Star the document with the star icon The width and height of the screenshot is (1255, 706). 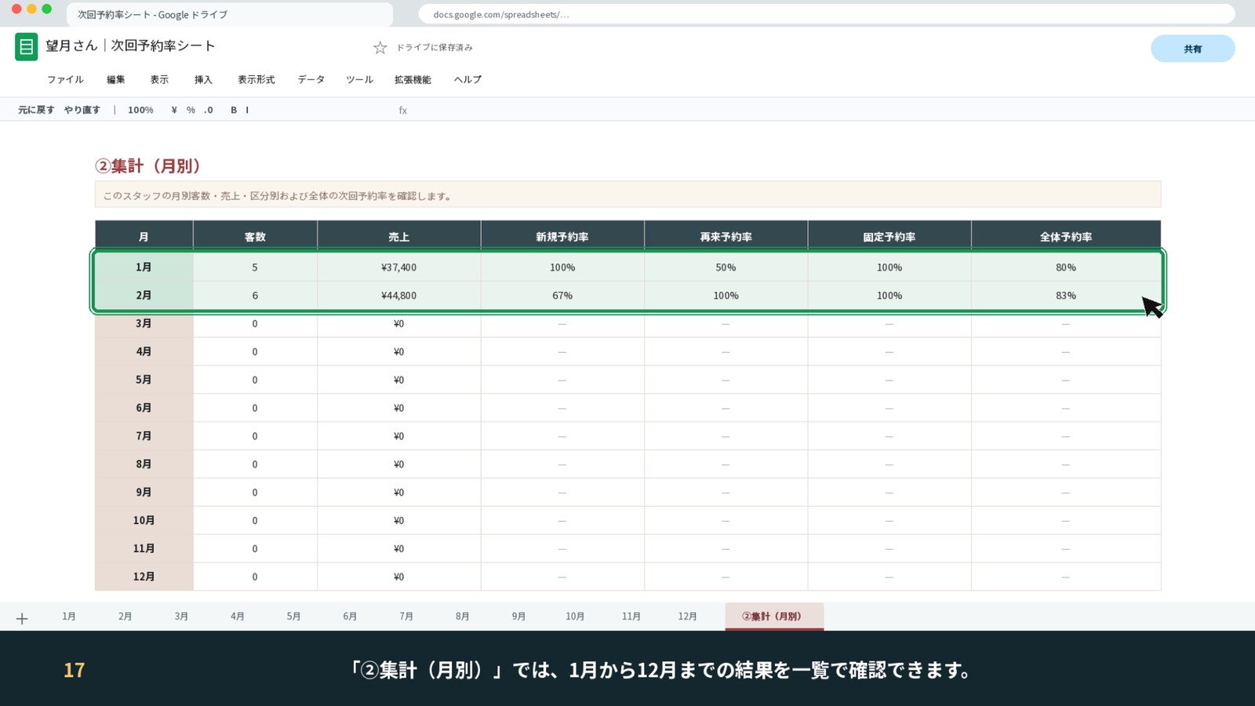[380, 48]
